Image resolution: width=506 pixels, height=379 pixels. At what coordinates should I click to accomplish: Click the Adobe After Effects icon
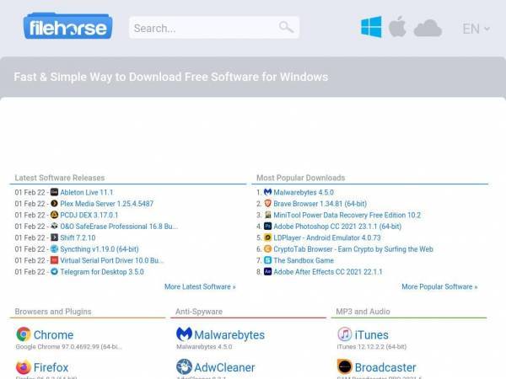(x=268, y=272)
